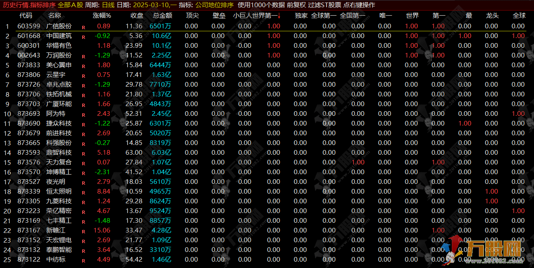
Task: Sort by the 全国第一 column header
Action: (x=353, y=16)
